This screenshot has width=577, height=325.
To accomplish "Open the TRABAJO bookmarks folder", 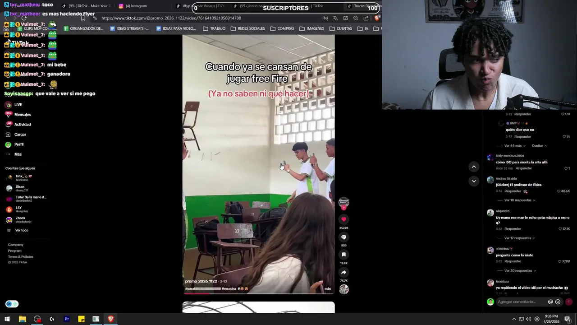I will [x=214, y=28].
